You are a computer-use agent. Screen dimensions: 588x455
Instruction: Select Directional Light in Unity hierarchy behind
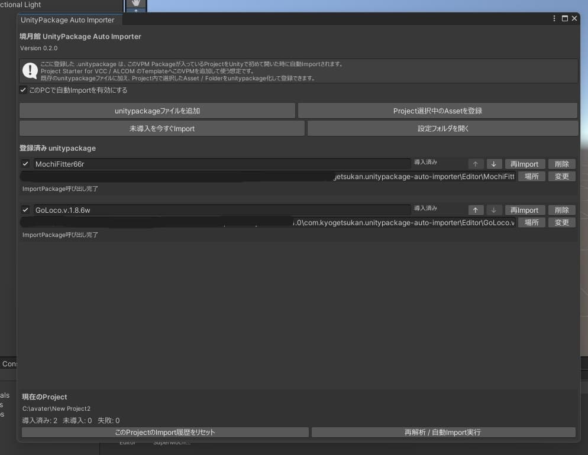coord(20,5)
